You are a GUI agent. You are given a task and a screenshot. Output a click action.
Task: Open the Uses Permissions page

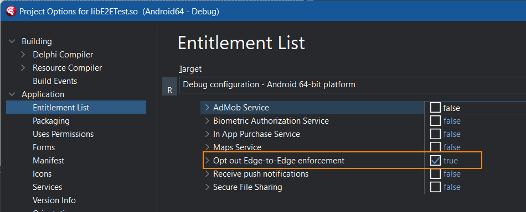pyautogui.click(x=63, y=134)
